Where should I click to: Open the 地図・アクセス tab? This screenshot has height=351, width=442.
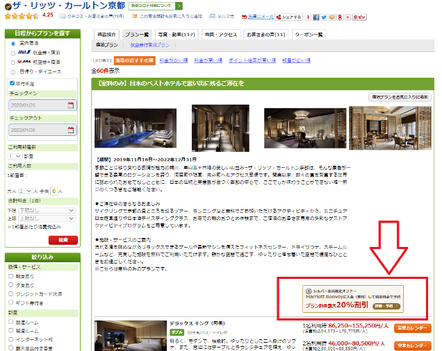click(x=221, y=35)
